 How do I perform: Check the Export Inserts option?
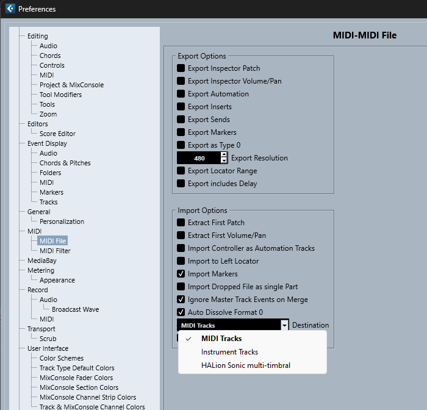pyautogui.click(x=181, y=107)
